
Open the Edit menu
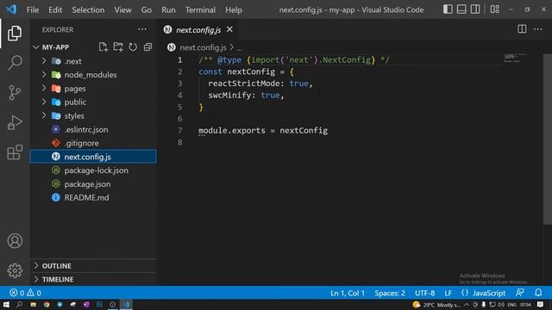pos(55,9)
